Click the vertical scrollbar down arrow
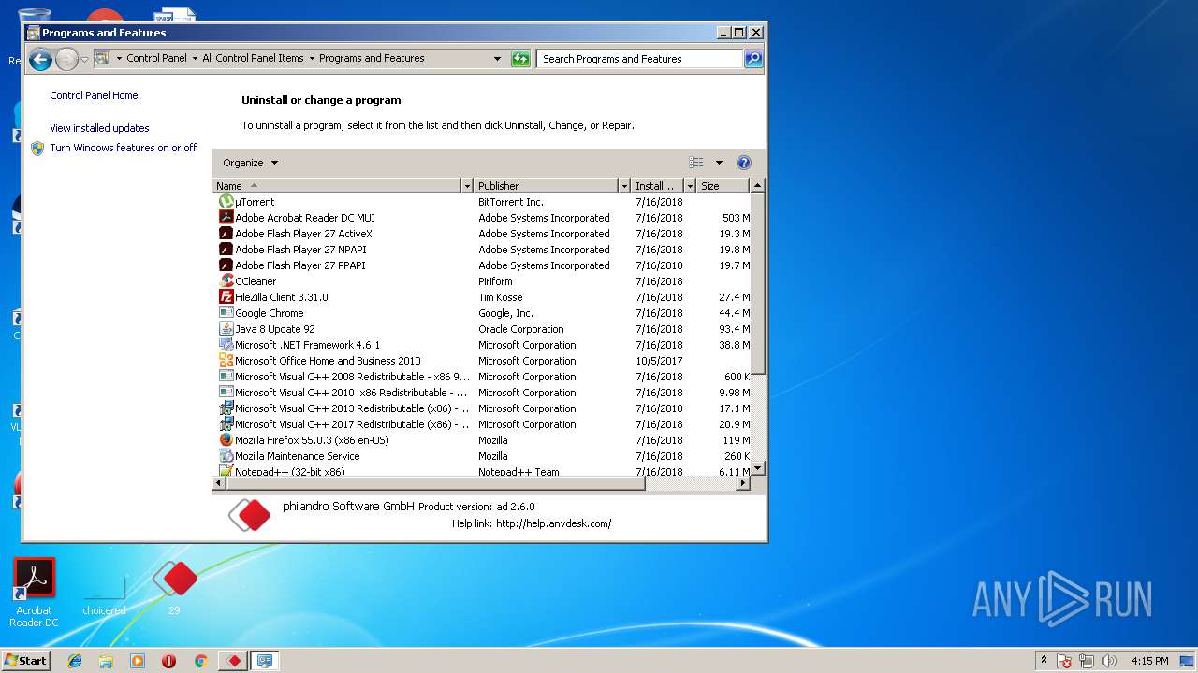The height and width of the screenshot is (673, 1198). coord(758,468)
